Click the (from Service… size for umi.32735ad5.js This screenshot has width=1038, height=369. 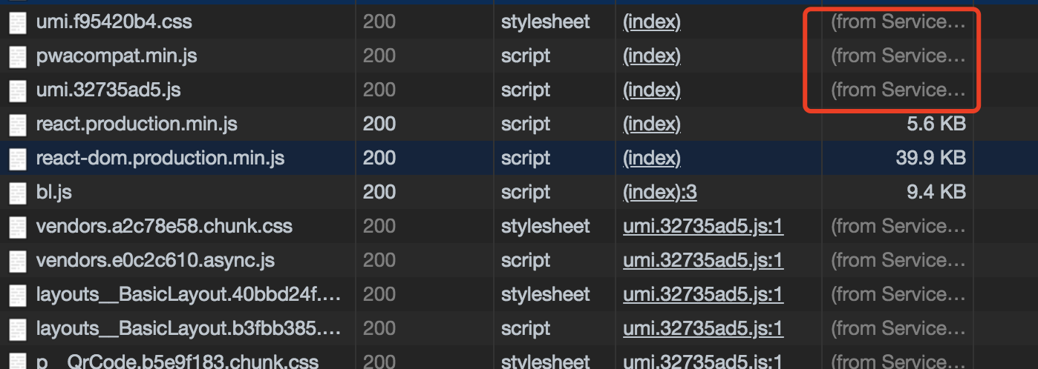[898, 90]
